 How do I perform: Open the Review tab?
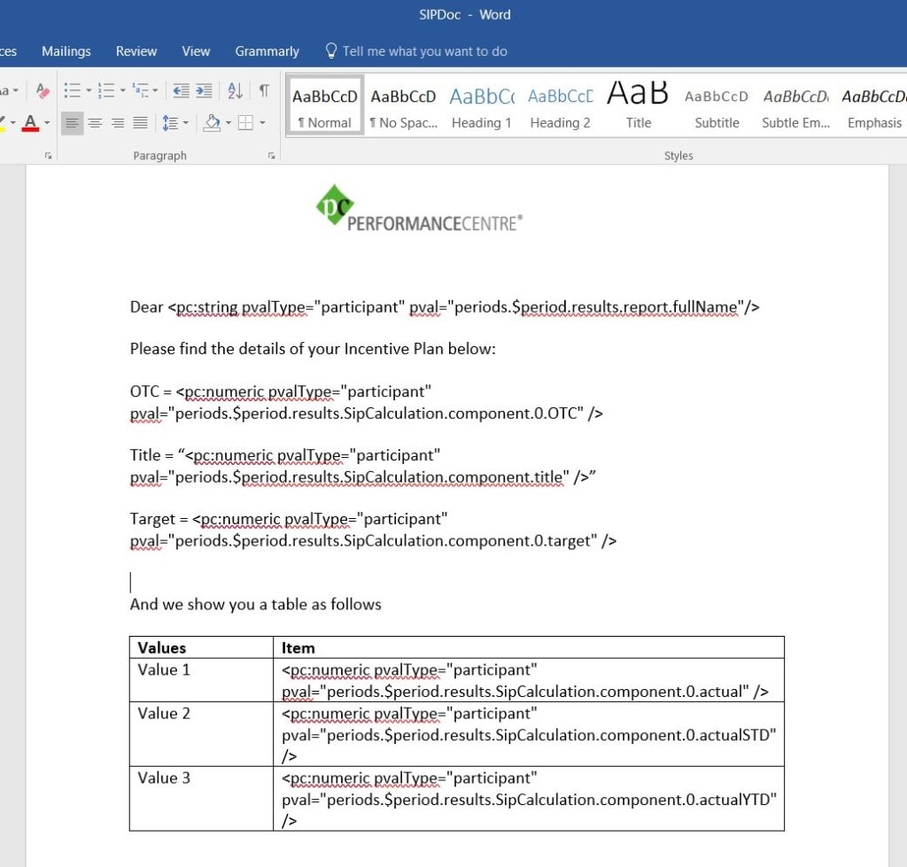point(136,50)
